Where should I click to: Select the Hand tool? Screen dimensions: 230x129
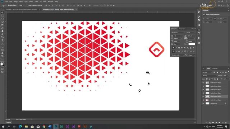coord(3,53)
